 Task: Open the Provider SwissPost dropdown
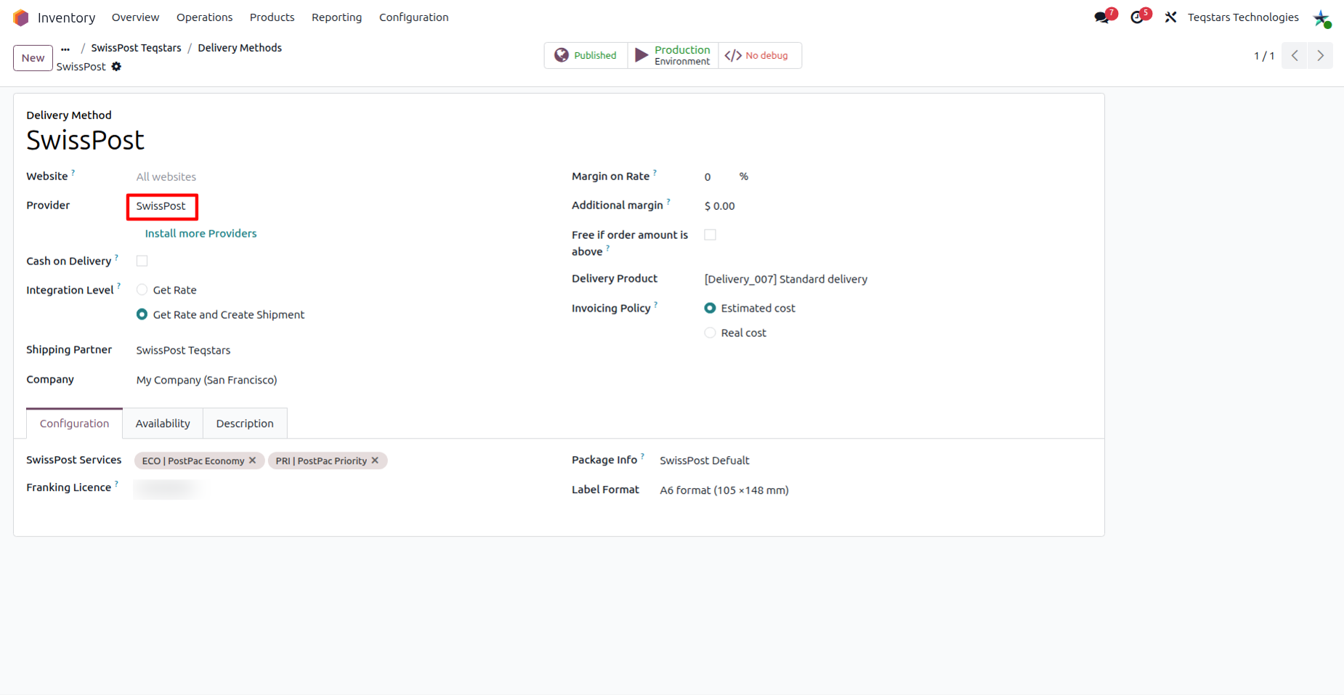(162, 206)
